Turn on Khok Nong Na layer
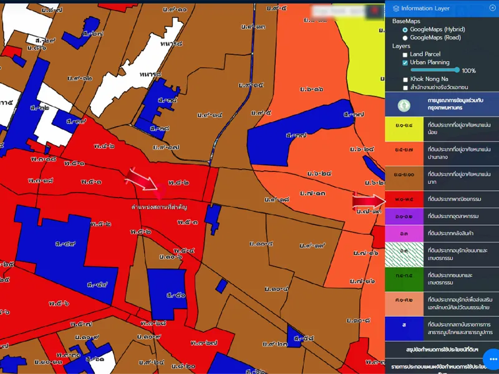This screenshot has width=499, height=374. [x=405, y=80]
